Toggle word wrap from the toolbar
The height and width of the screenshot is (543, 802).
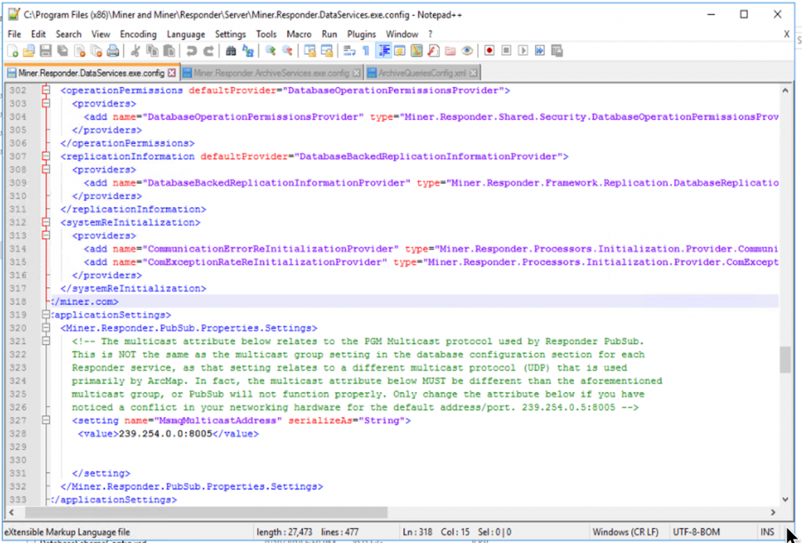pos(348,50)
